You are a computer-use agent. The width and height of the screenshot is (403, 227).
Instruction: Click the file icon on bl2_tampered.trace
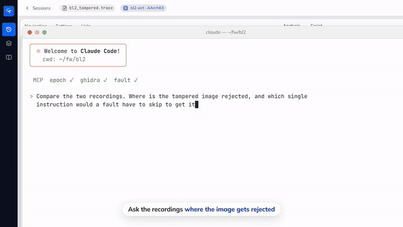(x=65, y=8)
